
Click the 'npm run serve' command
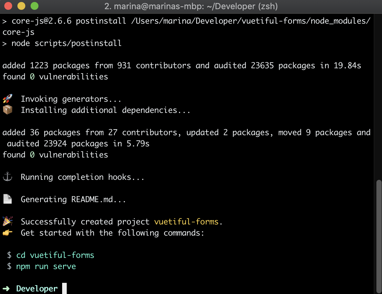click(46, 266)
